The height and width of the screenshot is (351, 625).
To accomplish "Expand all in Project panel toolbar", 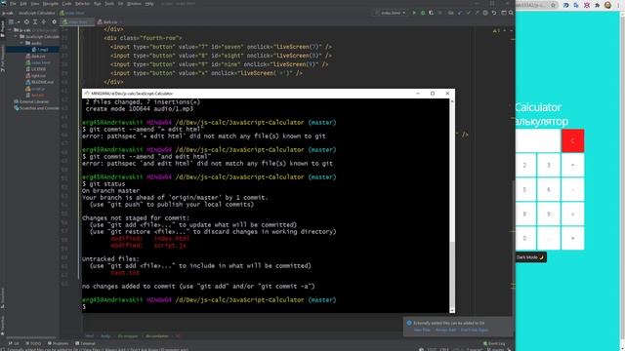I will pyautogui.click(x=35, y=21).
